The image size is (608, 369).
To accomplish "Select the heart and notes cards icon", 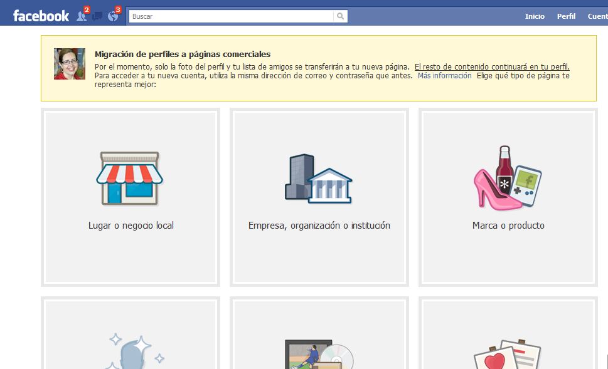I will pos(506,355).
